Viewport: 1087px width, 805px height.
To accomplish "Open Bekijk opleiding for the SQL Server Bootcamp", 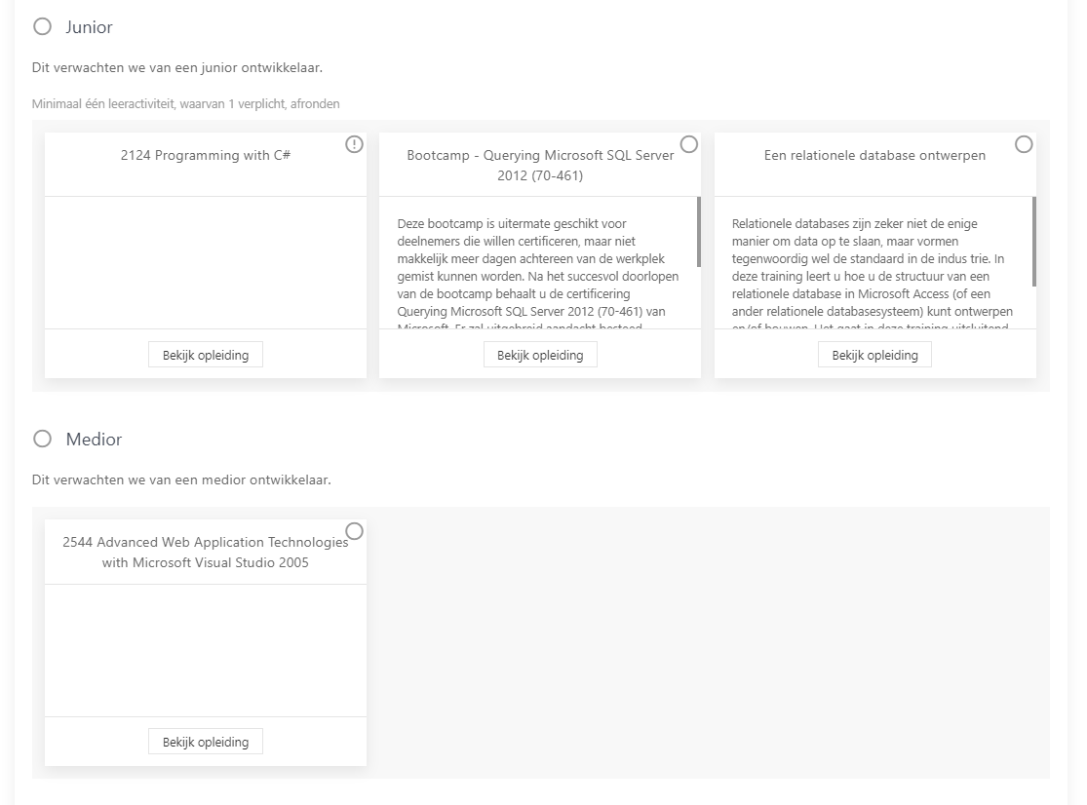I will click(540, 355).
